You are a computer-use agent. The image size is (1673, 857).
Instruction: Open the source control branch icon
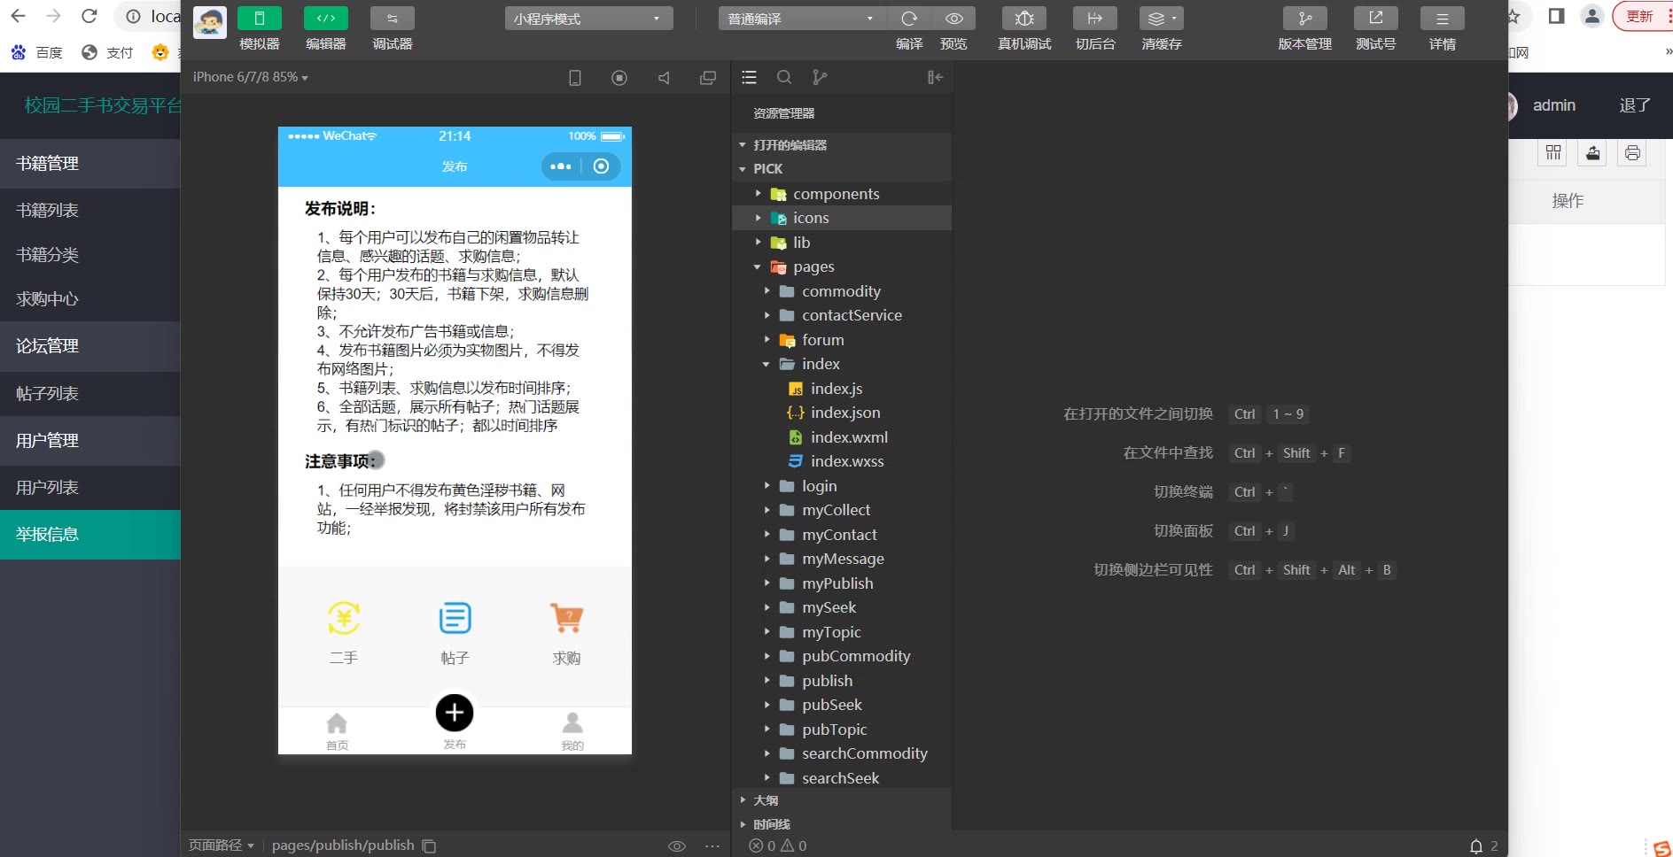tap(820, 78)
